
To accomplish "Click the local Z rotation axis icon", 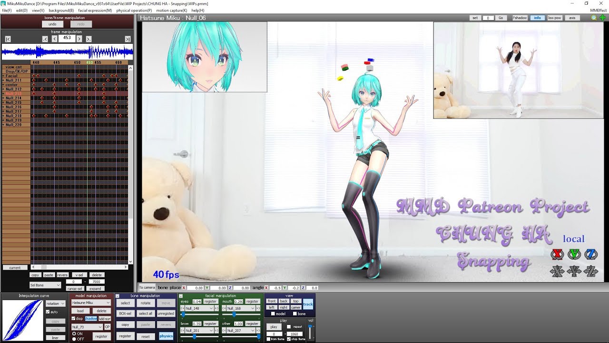I will pyautogui.click(x=591, y=254).
